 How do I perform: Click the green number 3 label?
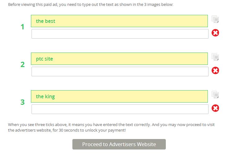point(22,102)
